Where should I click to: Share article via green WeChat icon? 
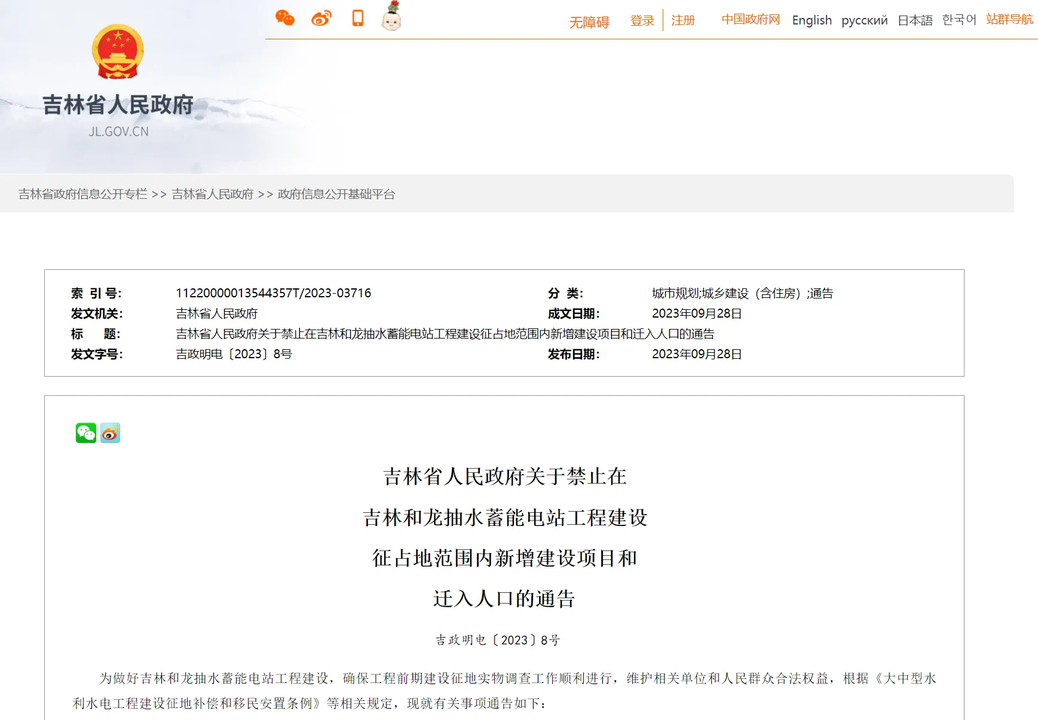coord(85,433)
